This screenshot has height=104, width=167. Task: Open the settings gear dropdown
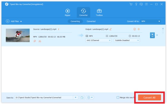click(x=90, y=97)
